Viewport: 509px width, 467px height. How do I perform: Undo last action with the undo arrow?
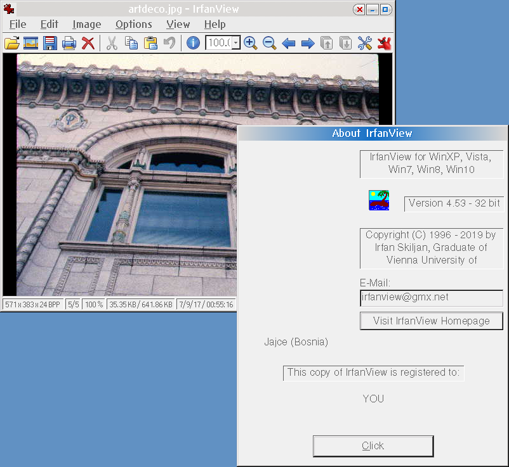tap(169, 43)
